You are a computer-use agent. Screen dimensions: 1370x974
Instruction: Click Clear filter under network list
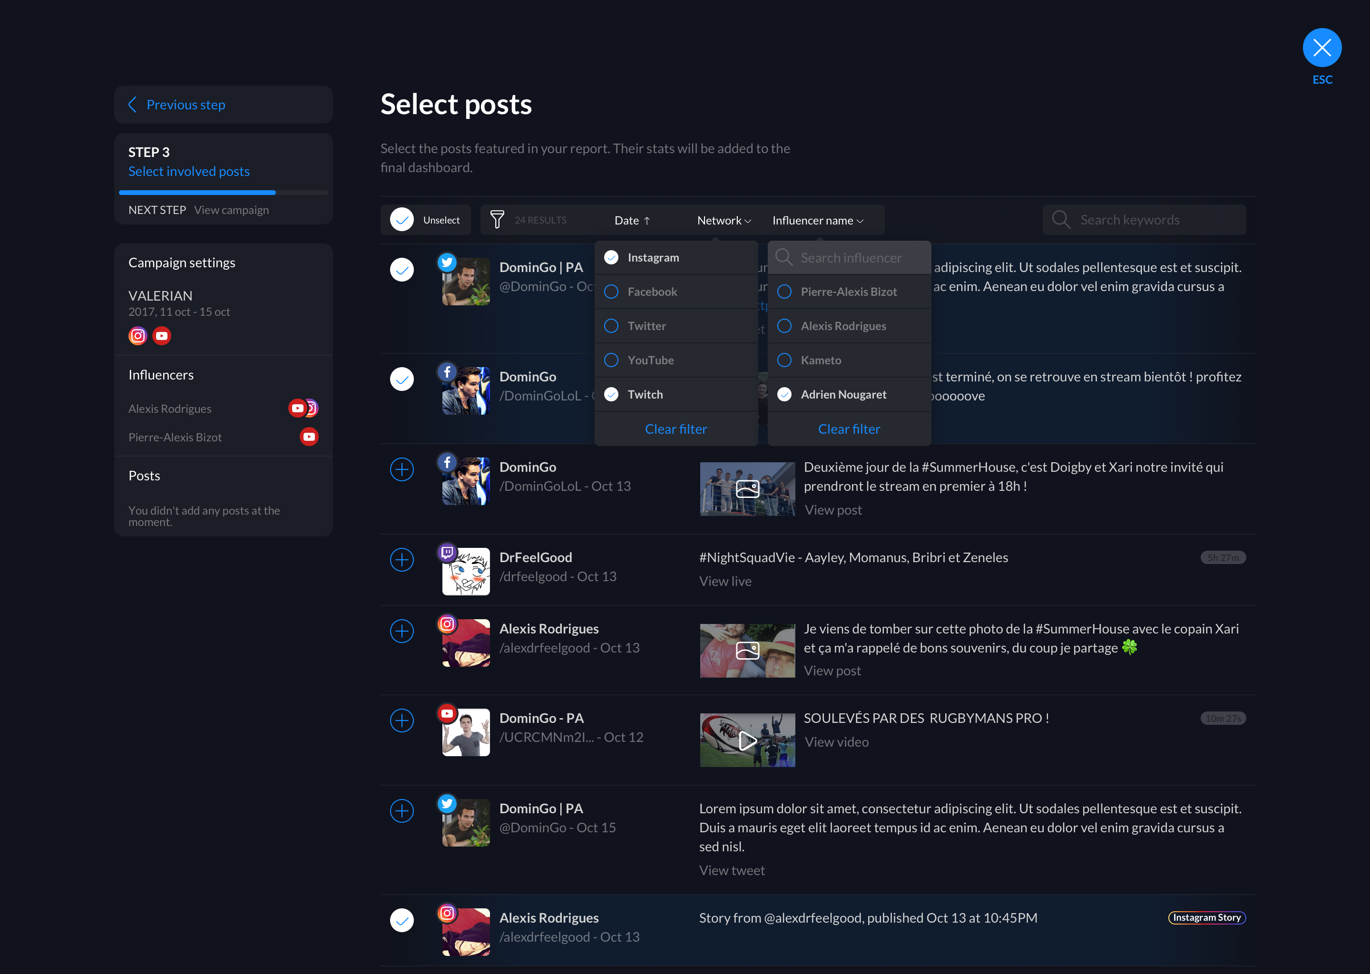coord(675,429)
